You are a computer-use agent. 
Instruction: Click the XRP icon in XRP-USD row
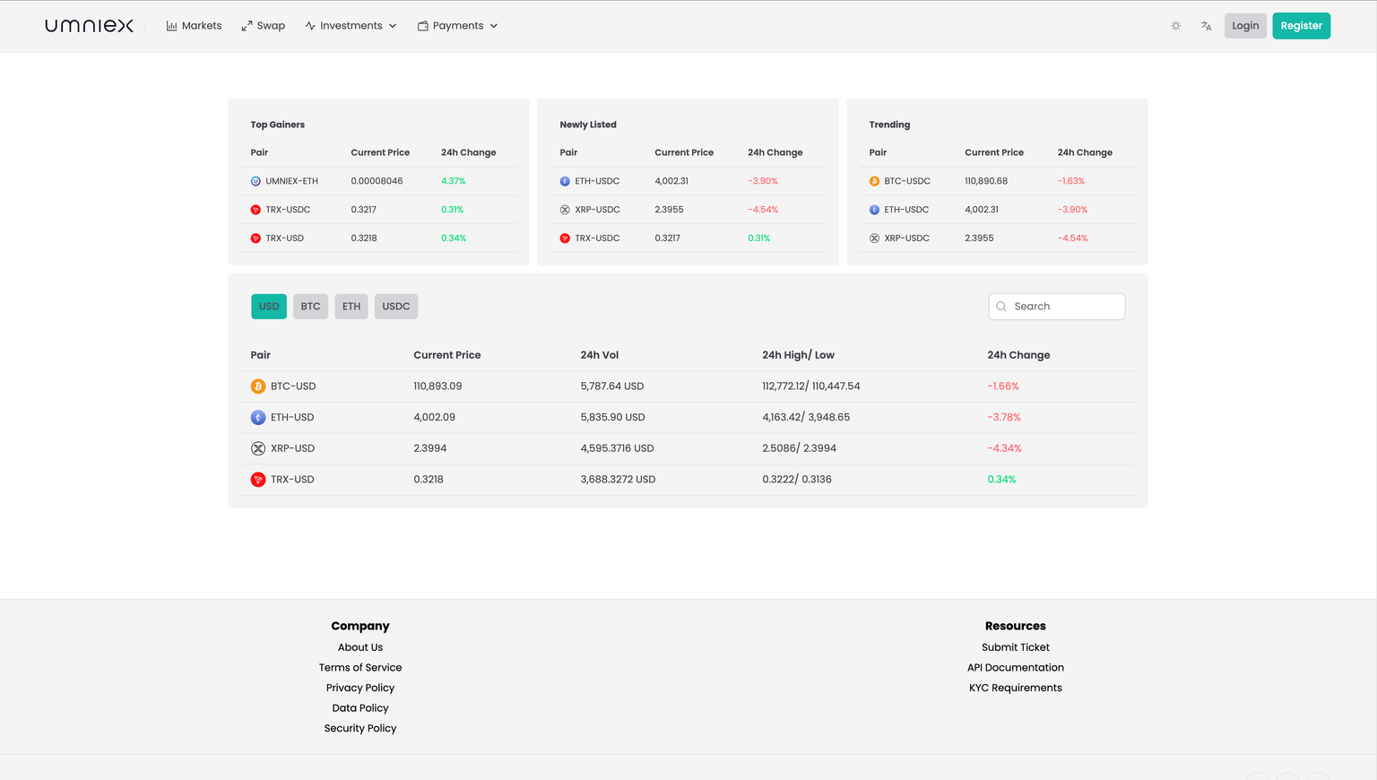tap(258, 448)
